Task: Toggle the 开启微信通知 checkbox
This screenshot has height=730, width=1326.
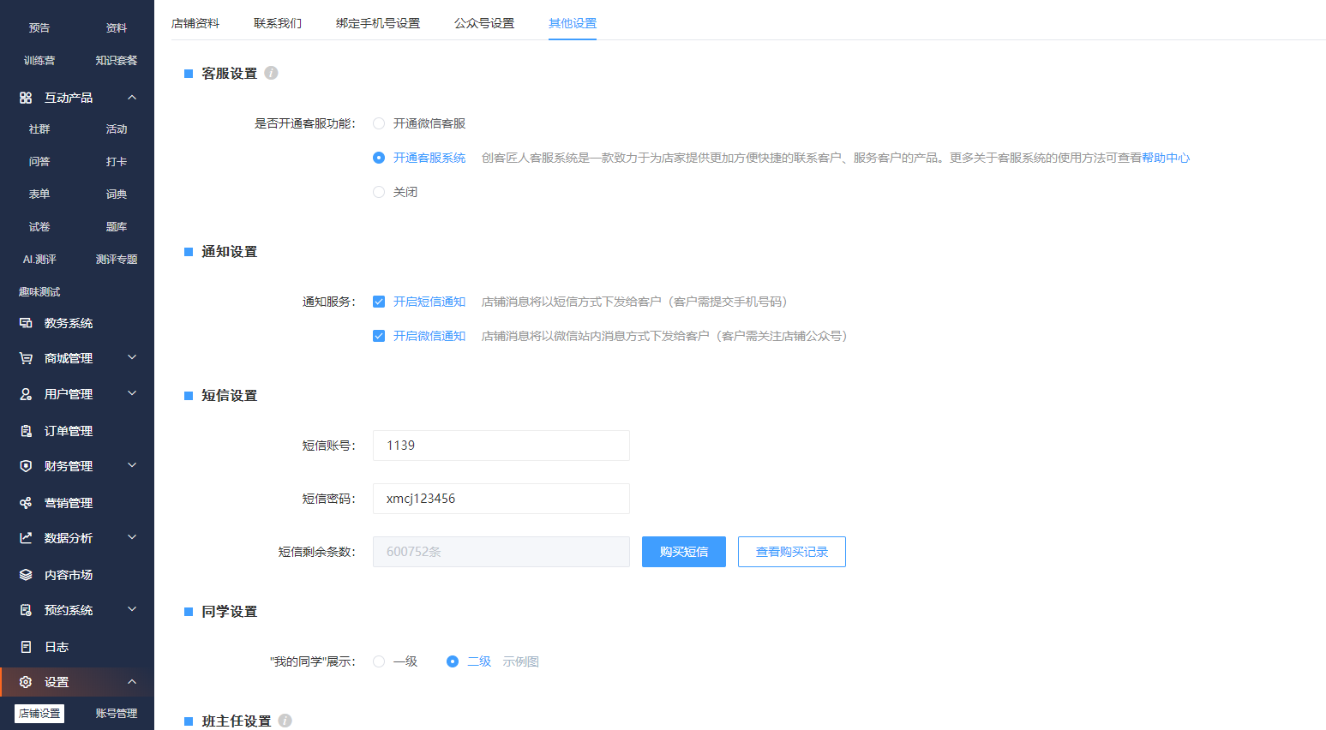Action: (x=379, y=336)
